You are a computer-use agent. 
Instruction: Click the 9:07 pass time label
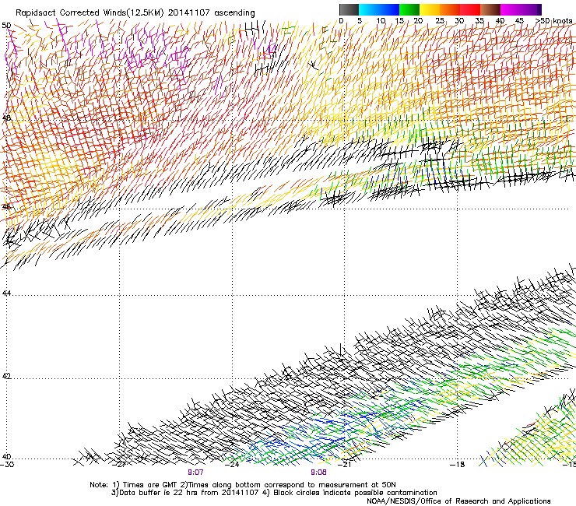point(196,473)
